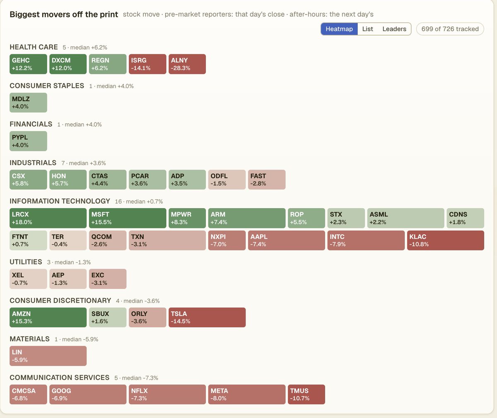Select the PCAR +3.6% tile
The height and width of the screenshot is (418, 497).
147,180
